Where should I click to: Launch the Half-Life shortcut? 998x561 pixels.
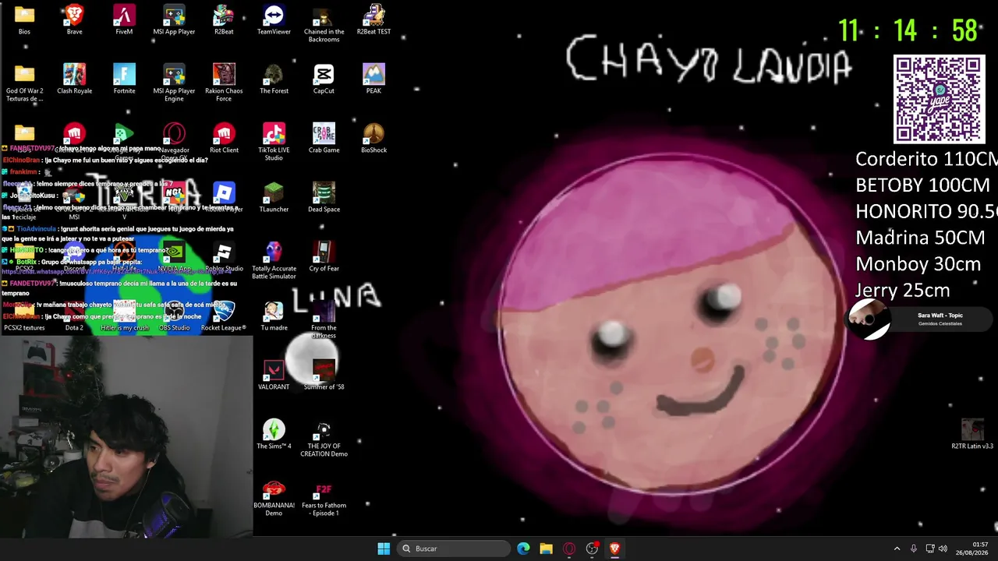(124, 256)
